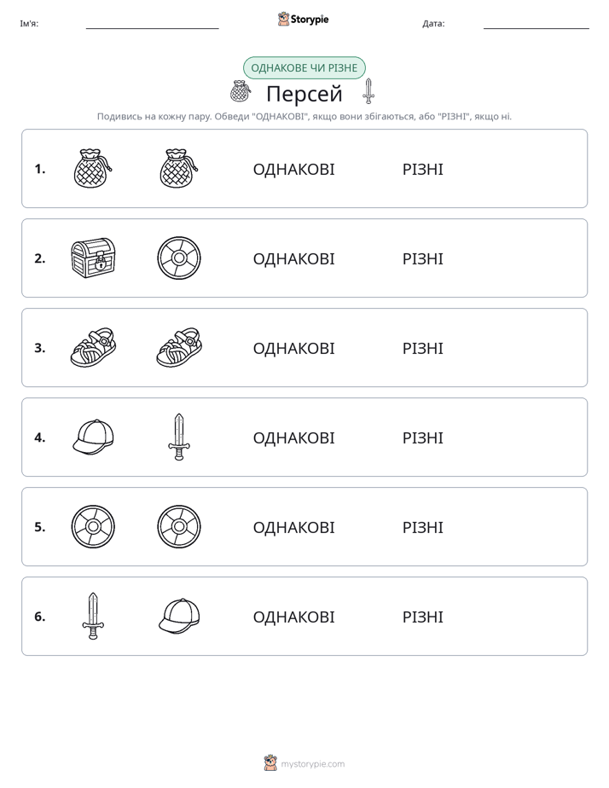
Task: Click the second sandal in row 3
Action: click(179, 347)
